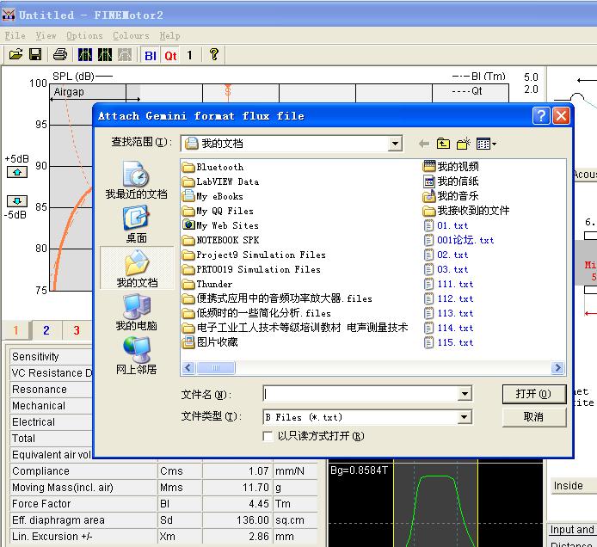Click Force Factor value 4.45

[x=259, y=504]
